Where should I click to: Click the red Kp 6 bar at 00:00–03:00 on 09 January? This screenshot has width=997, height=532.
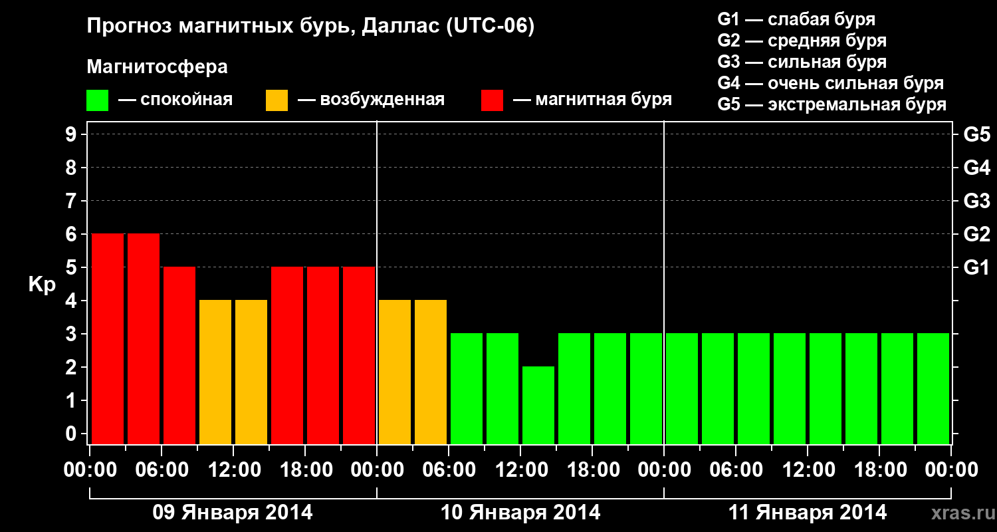108,339
